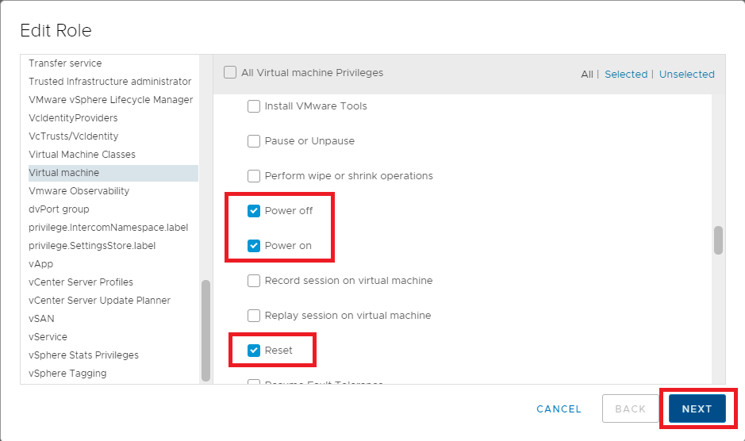Screen dimensions: 745x441
Task: Uncheck the Power on privilege
Action: (254, 246)
